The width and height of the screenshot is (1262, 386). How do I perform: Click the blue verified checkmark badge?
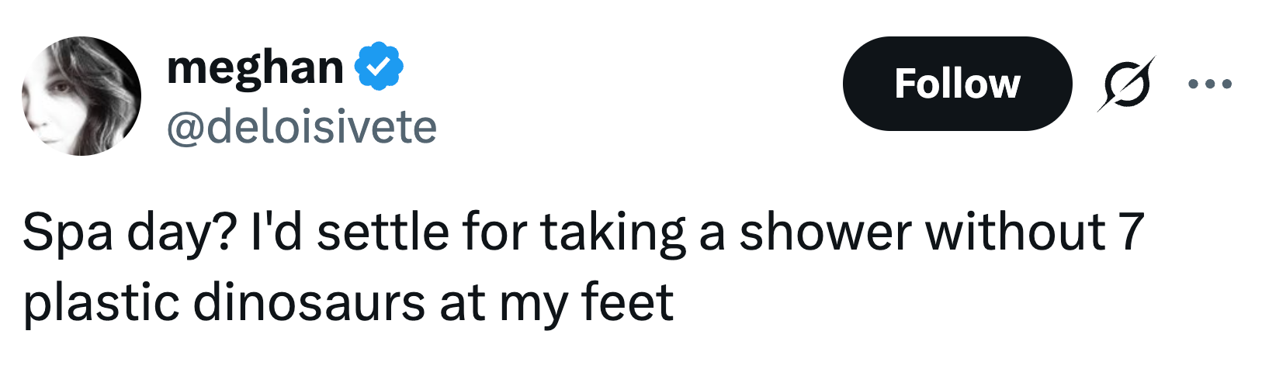pos(379,67)
